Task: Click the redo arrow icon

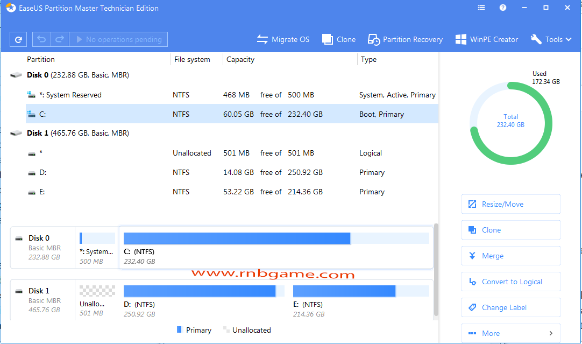Action: 59,39
